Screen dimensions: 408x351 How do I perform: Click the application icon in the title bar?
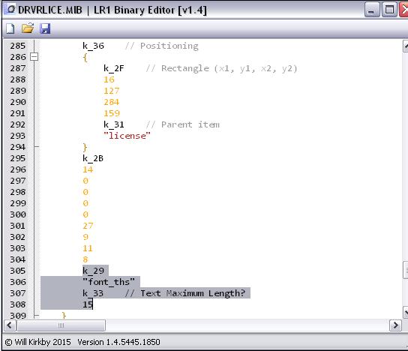(x=10, y=9)
